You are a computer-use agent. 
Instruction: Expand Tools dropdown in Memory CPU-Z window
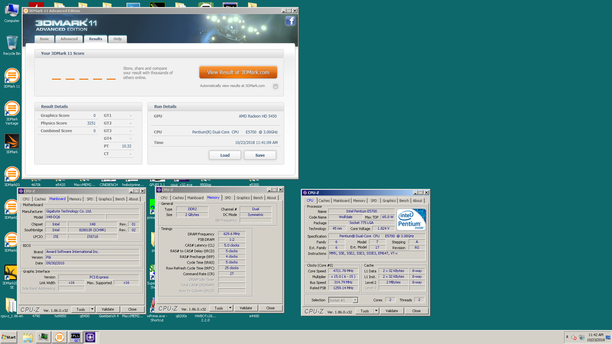coord(230,308)
